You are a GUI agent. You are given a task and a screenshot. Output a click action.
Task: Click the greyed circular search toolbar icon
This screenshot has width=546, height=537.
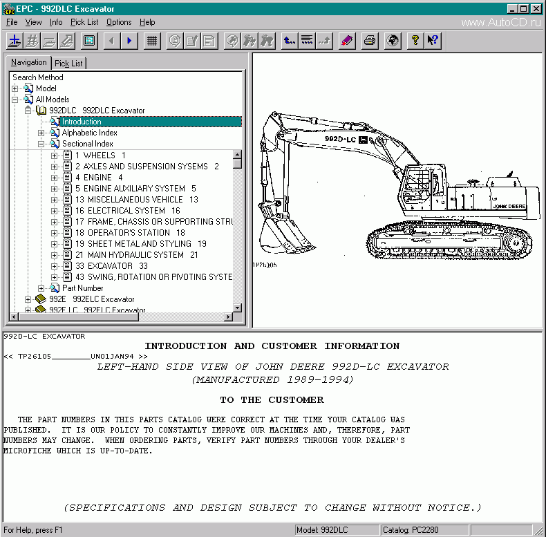click(x=232, y=41)
